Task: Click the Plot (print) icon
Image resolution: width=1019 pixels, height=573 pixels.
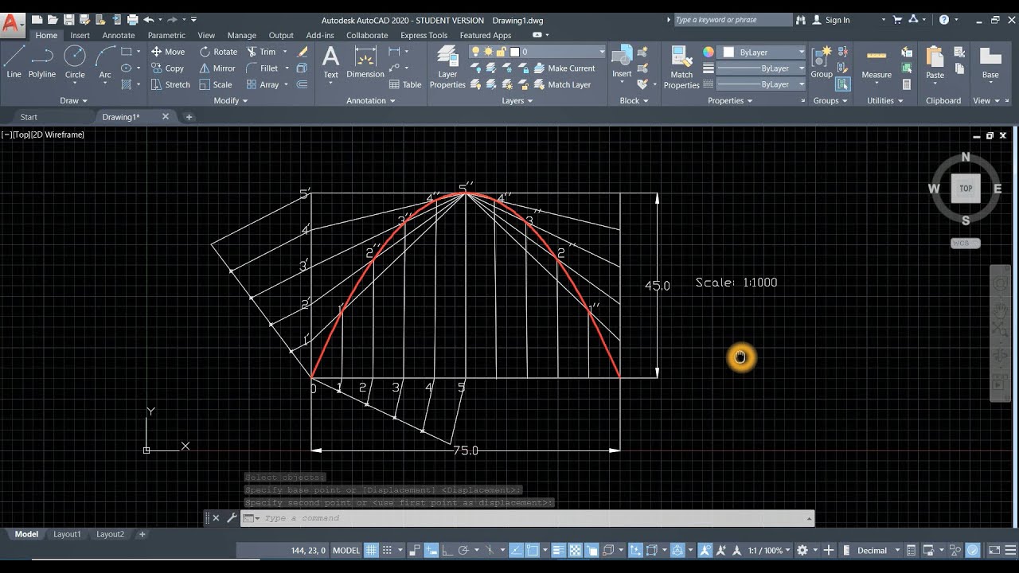Action: coord(132,19)
